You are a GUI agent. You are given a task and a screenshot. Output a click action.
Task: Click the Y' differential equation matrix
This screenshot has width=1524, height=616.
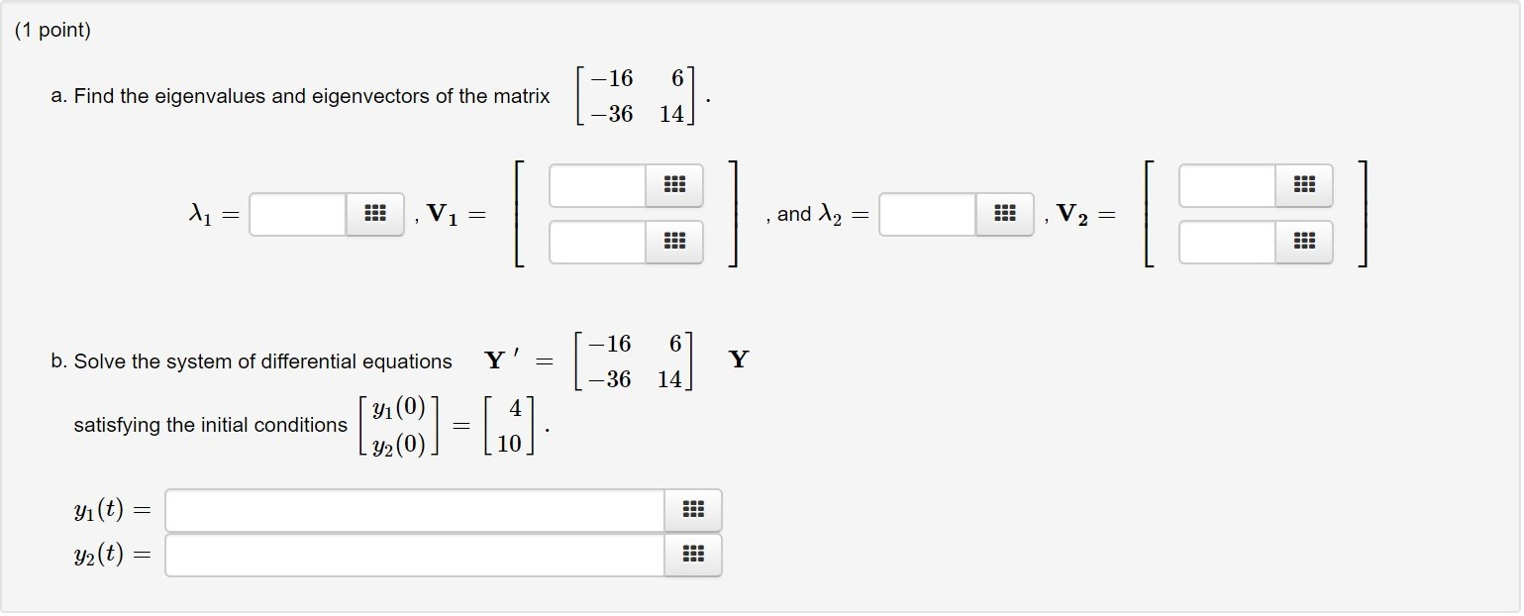tap(636, 360)
